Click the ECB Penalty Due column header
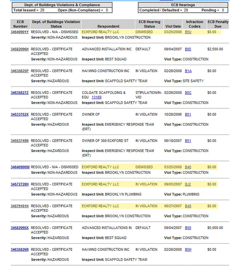This screenshot has width=236, height=266. [218, 24]
